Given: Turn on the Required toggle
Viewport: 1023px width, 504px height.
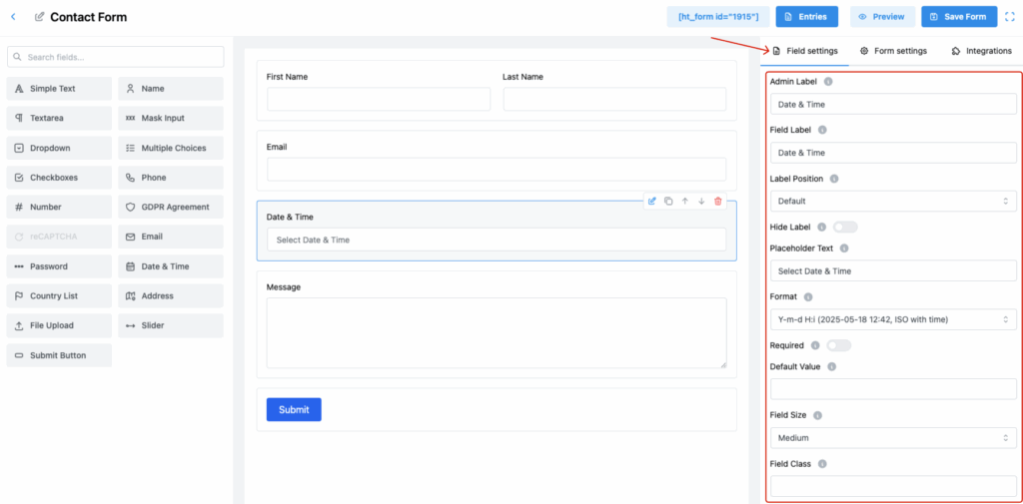Looking at the screenshot, I should (x=838, y=345).
